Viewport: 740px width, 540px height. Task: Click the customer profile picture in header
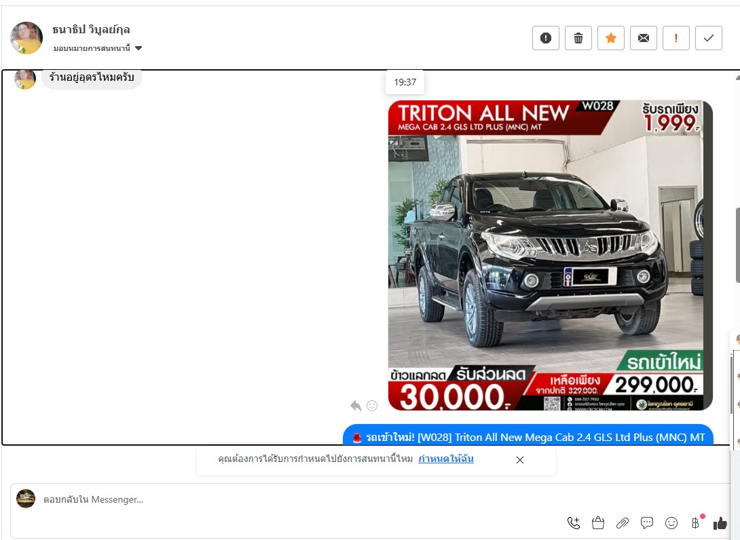[26, 37]
